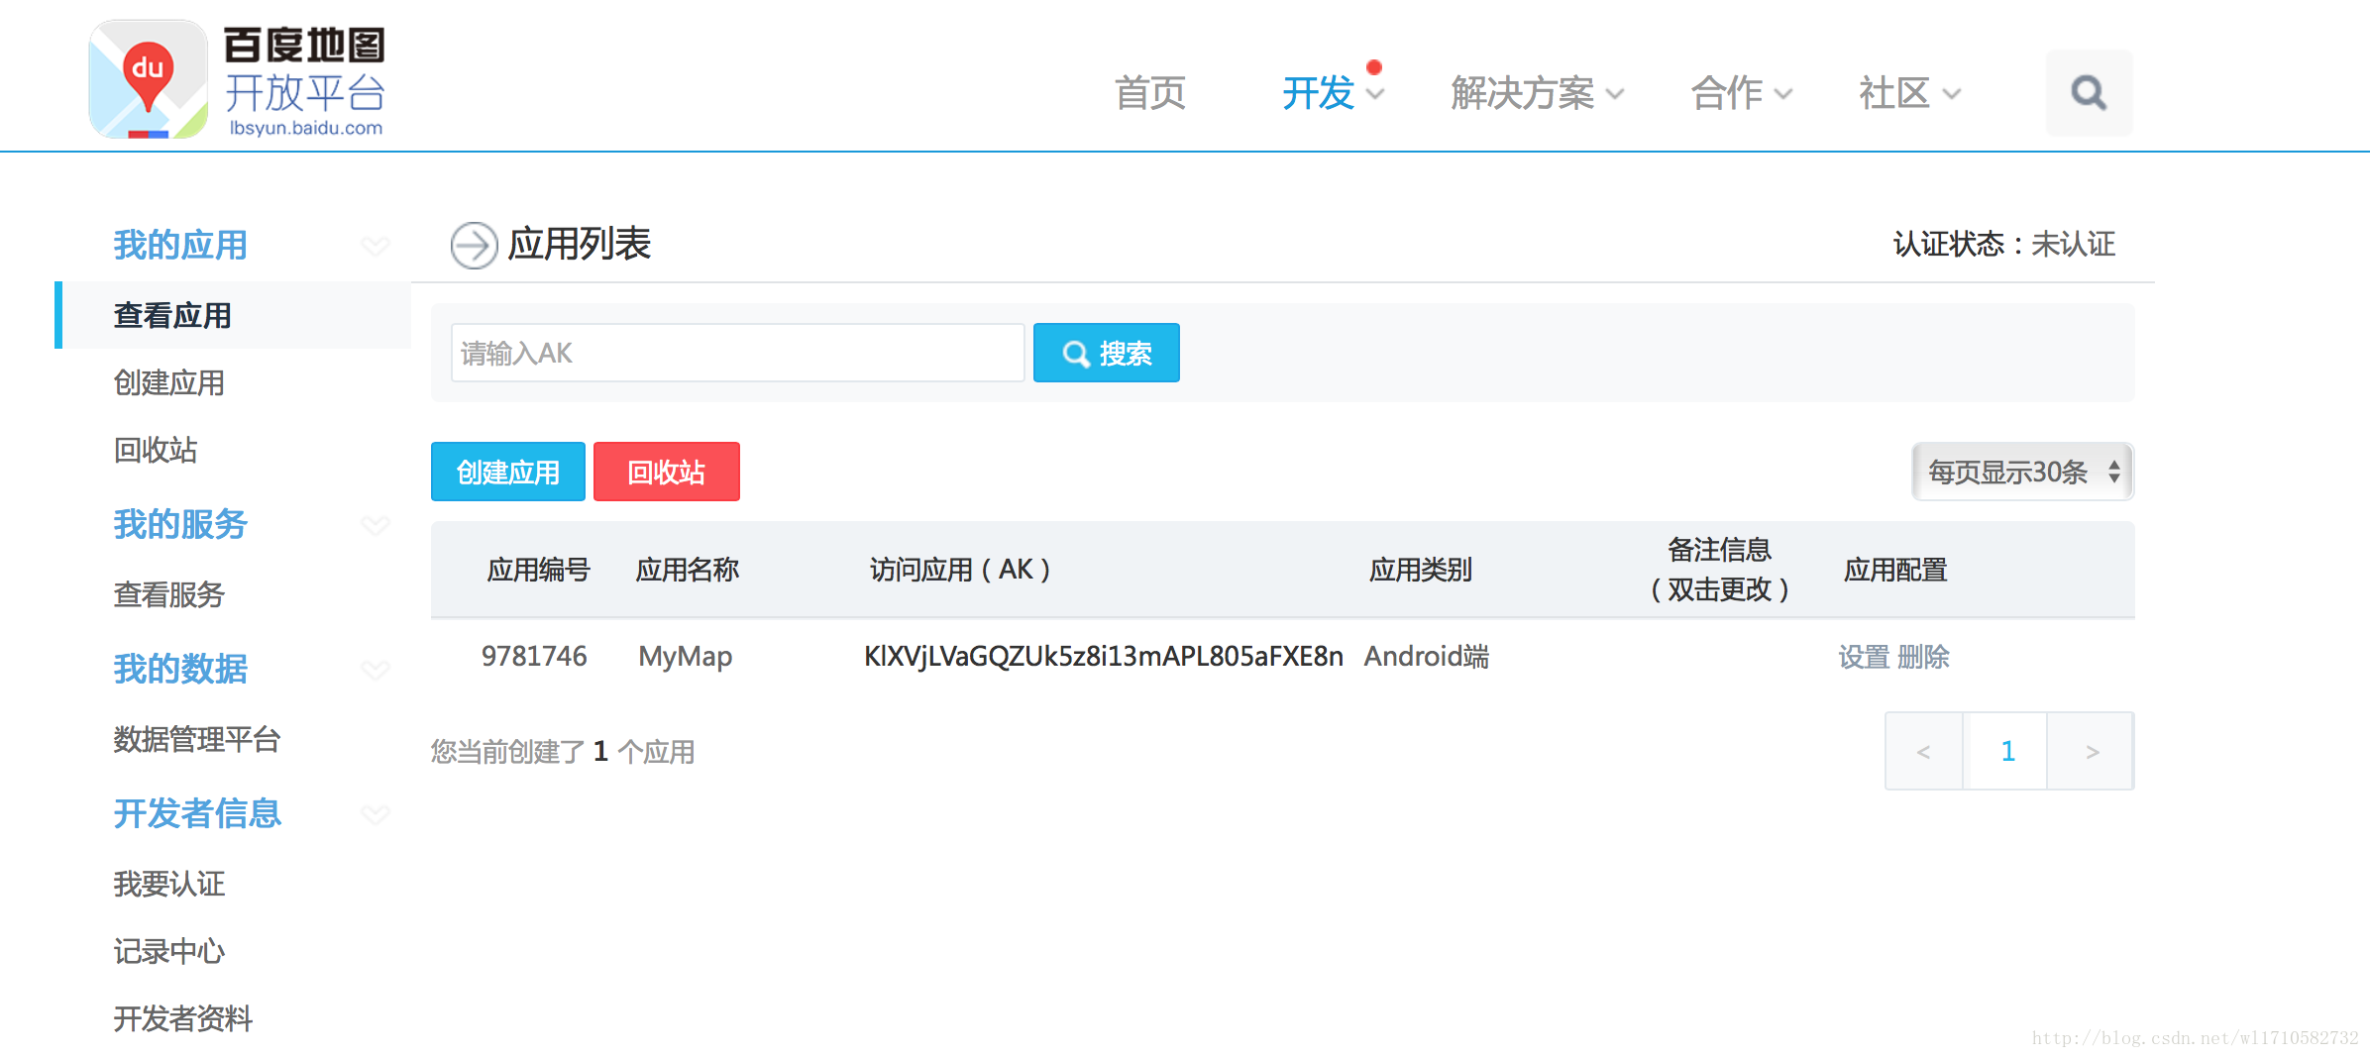Viewport: 2370px width, 1058px height.
Task: Click the 我的服务 section heading
Action: [180, 524]
